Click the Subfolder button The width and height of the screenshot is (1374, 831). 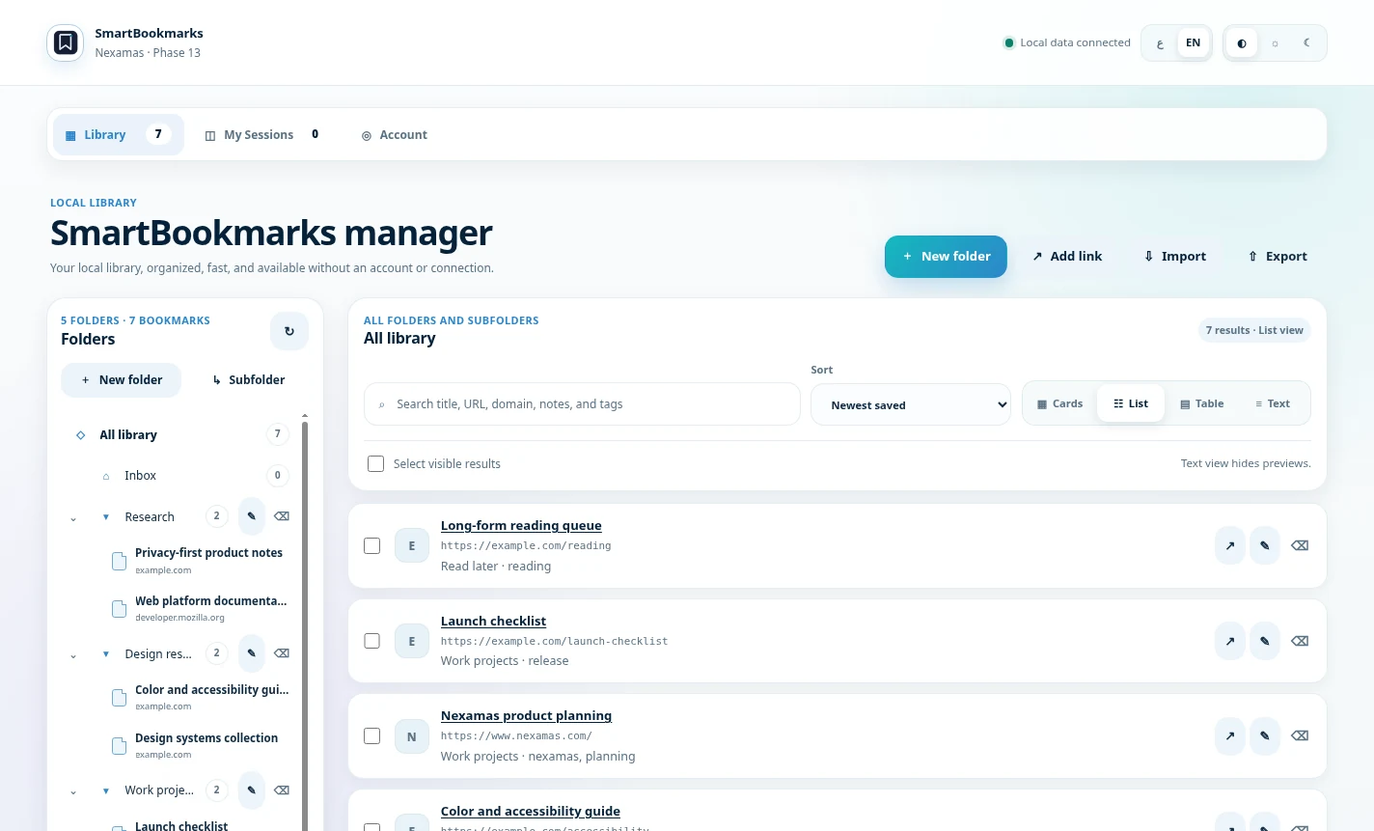[249, 380]
